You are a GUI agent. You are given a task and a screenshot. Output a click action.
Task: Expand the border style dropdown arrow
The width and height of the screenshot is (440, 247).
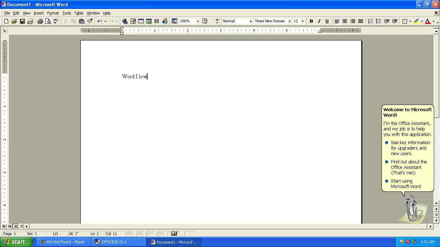[410, 21]
